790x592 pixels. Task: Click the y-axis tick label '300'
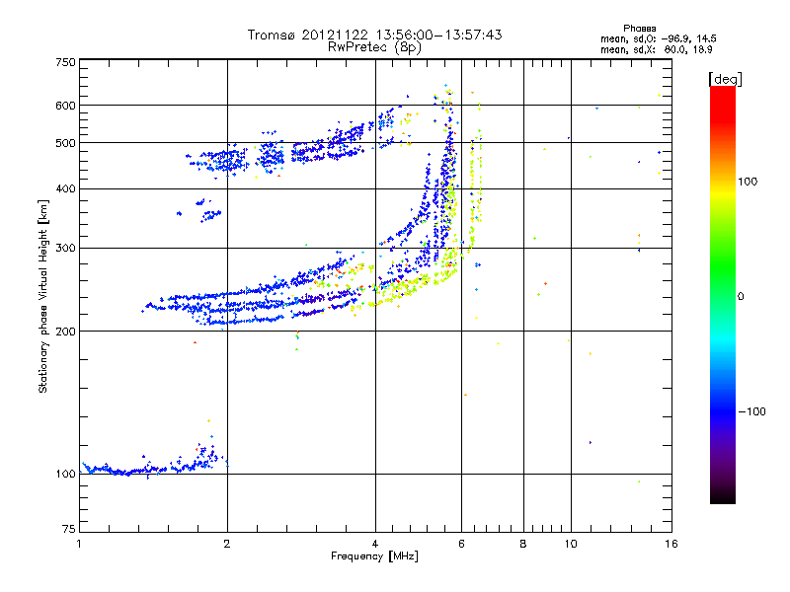coord(65,248)
